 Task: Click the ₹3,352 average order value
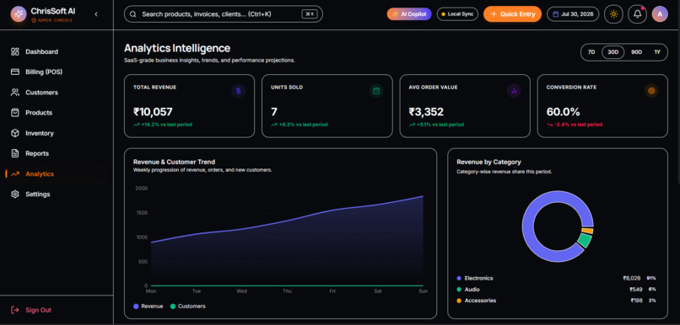point(426,112)
